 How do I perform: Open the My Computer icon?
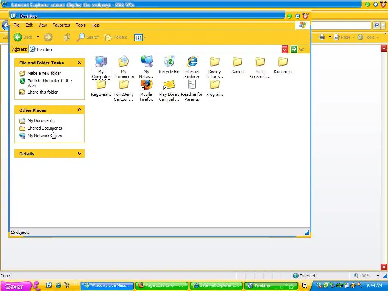101,67
